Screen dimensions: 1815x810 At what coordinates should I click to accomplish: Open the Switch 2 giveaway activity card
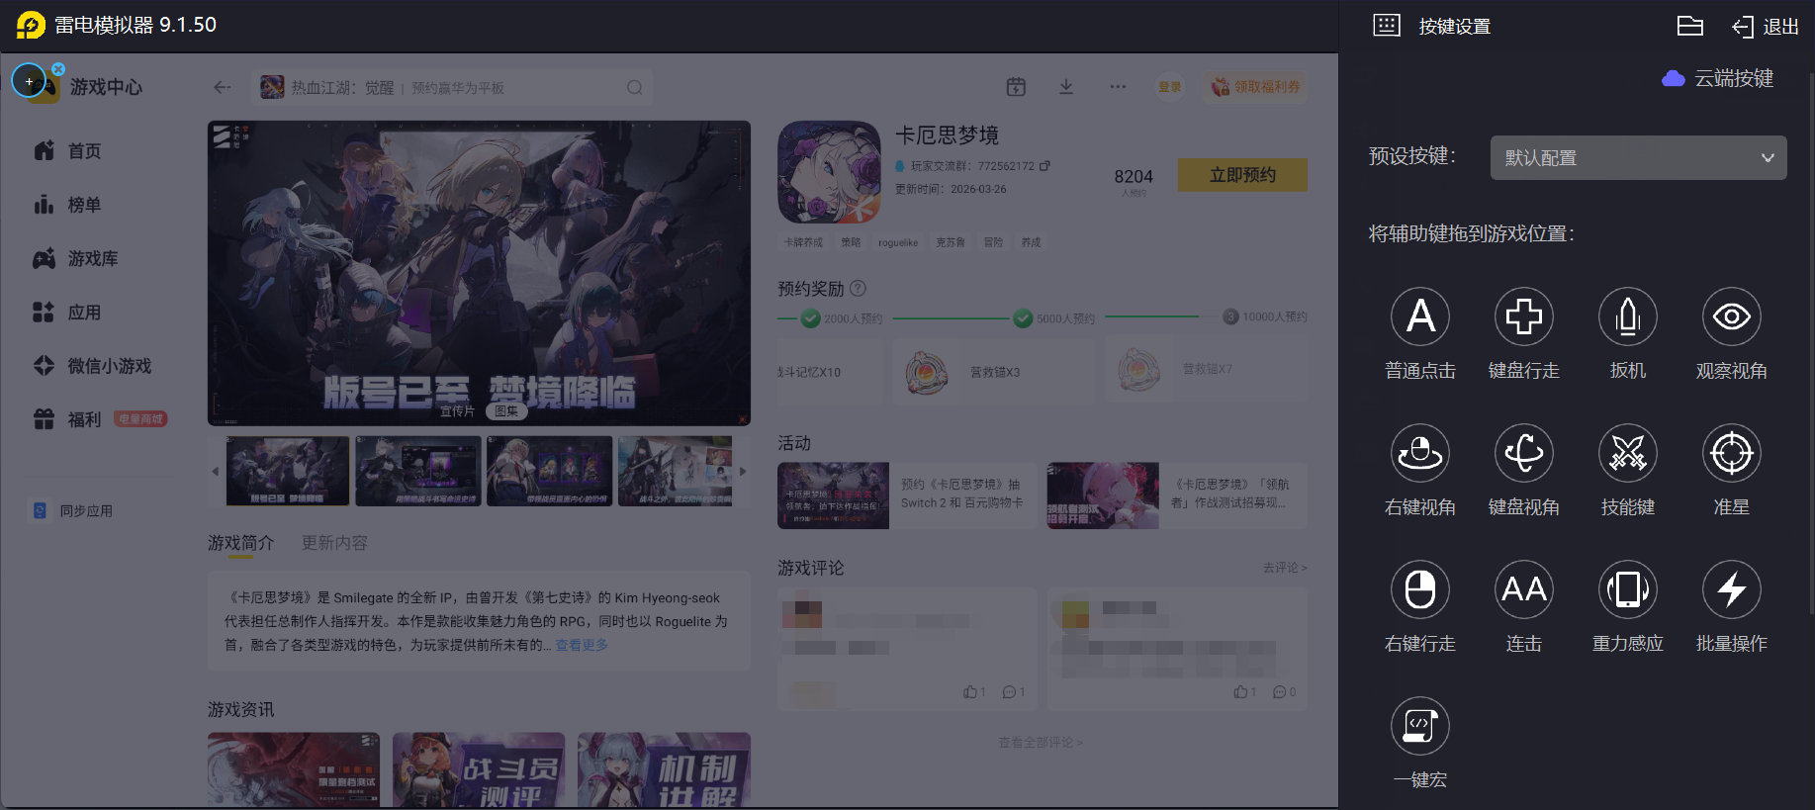click(x=906, y=495)
